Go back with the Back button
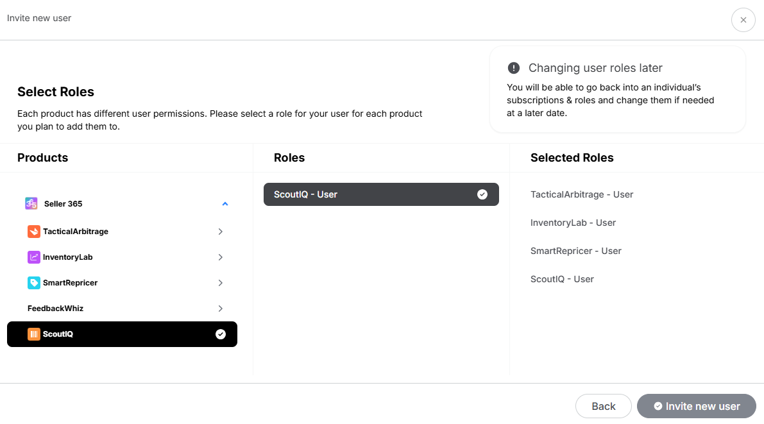The width and height of the screenshot is (764, 424). point(603,406)
